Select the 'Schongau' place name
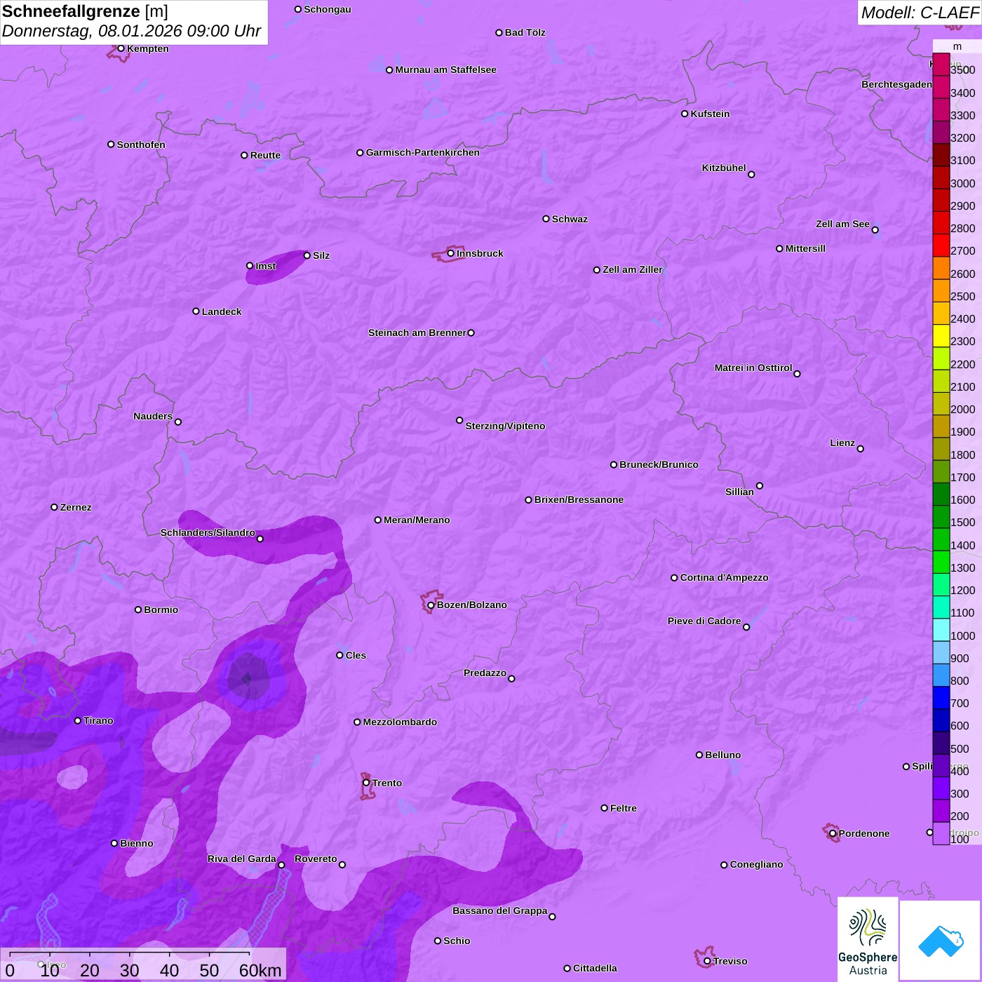Image resolution: width=982 pixels, height=982 pixels. (x=328, y=9)
